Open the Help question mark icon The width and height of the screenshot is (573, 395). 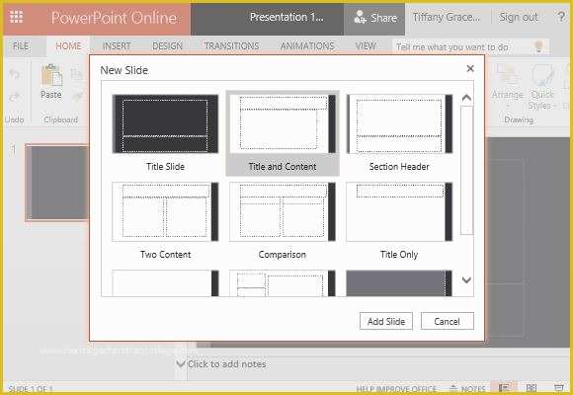(x=561, y=17)
